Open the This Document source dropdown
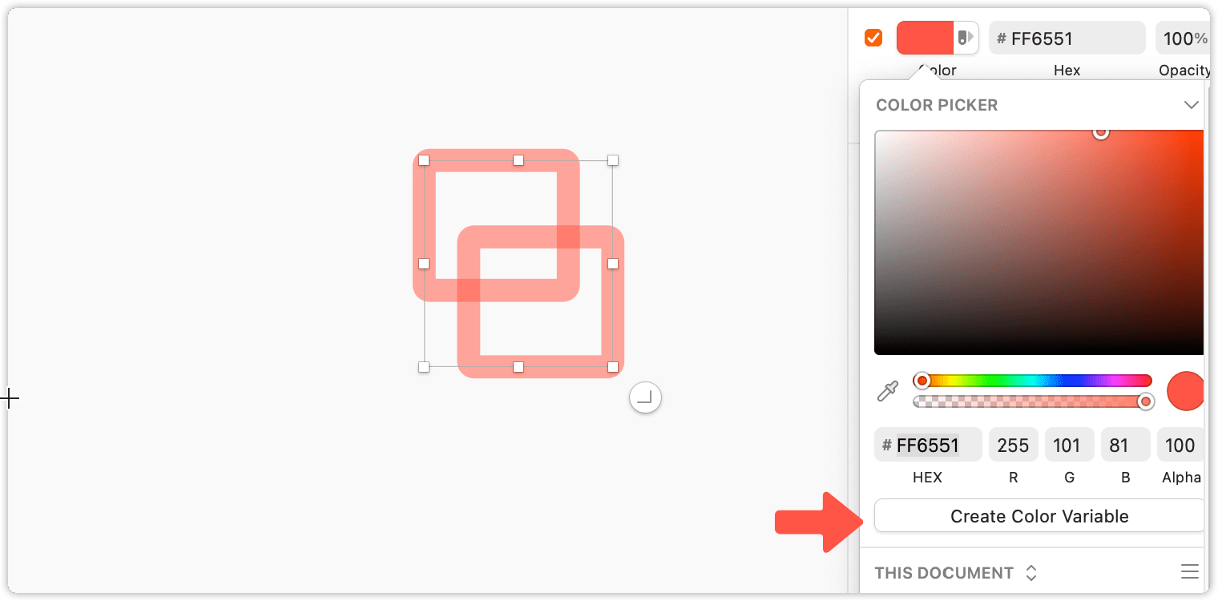 tap(956, 573)
